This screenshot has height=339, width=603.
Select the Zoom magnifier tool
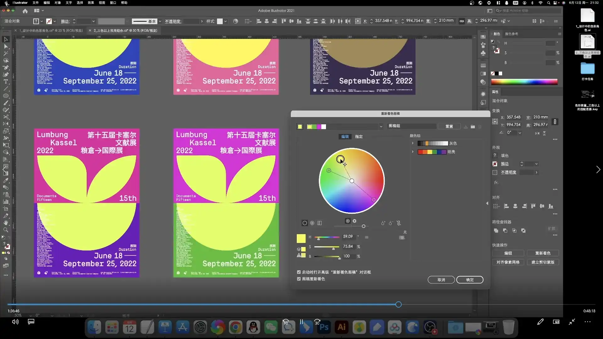point(6,230)
